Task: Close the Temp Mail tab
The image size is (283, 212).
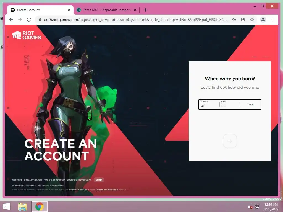Action: [x=135, y=10]
